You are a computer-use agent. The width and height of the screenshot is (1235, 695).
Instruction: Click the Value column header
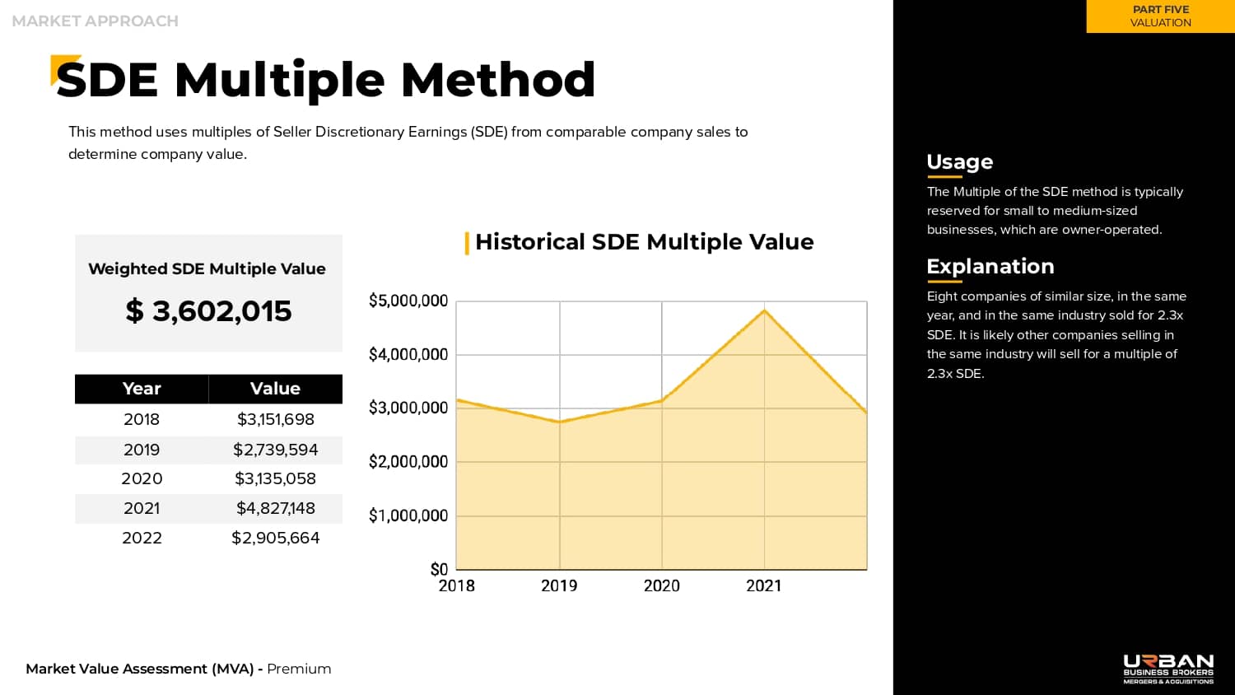coord(275,389)
